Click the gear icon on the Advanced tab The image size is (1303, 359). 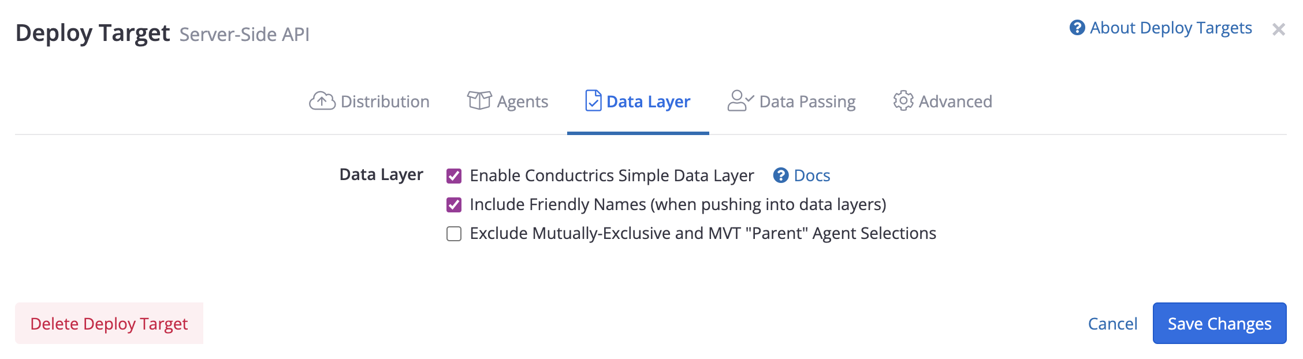(903, 101)
